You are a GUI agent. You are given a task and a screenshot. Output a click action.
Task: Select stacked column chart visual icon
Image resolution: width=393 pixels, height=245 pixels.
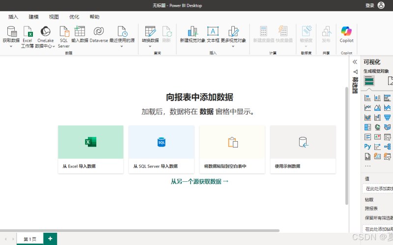click(377, 98)
